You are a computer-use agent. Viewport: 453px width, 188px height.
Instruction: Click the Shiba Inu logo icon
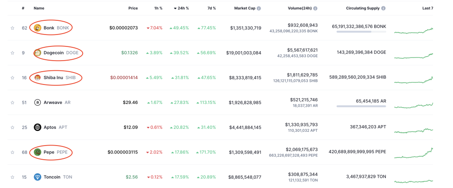pos(38,78)
